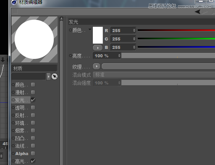Image resolution: width=215 pixels, height=165 pixels.
Task: Click the material picker arrow-cursor icon
Action: (55, 76)
